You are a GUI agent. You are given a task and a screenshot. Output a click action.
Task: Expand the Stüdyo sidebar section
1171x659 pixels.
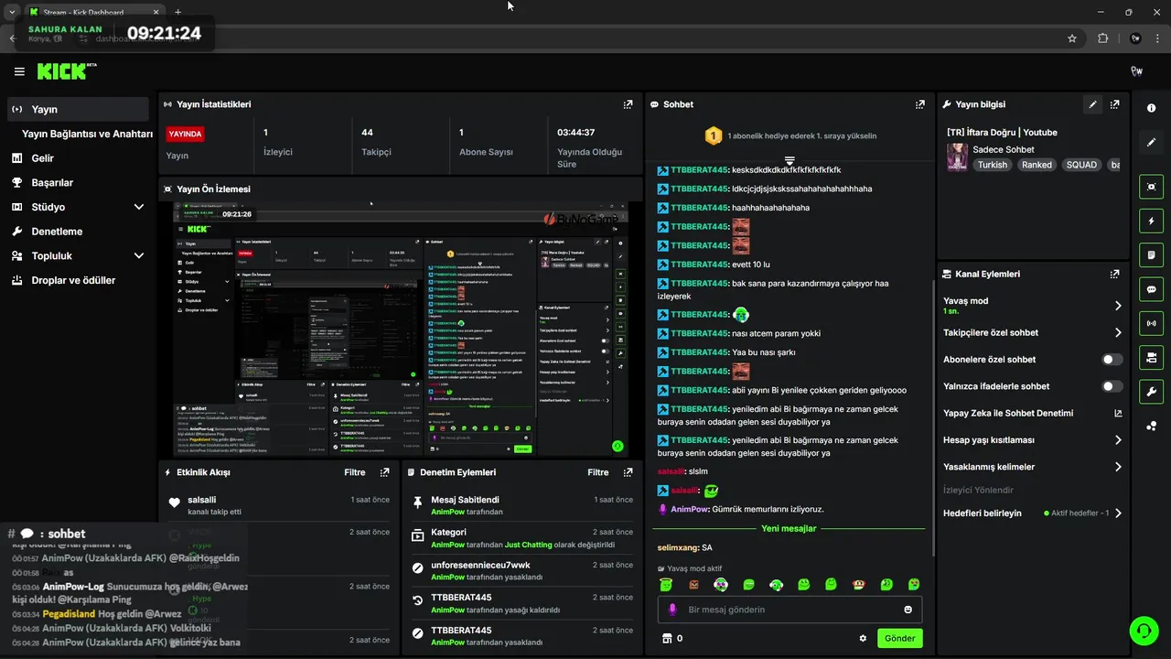(139, 207)
